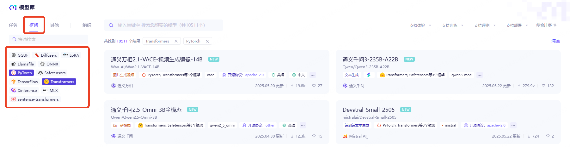Open the 支持部署 dropdown
570x147 pixels.
pos(517,25)
